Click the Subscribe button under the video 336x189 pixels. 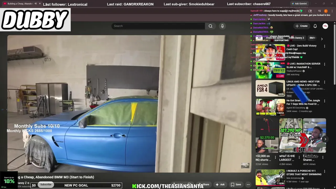coord(46,185)
